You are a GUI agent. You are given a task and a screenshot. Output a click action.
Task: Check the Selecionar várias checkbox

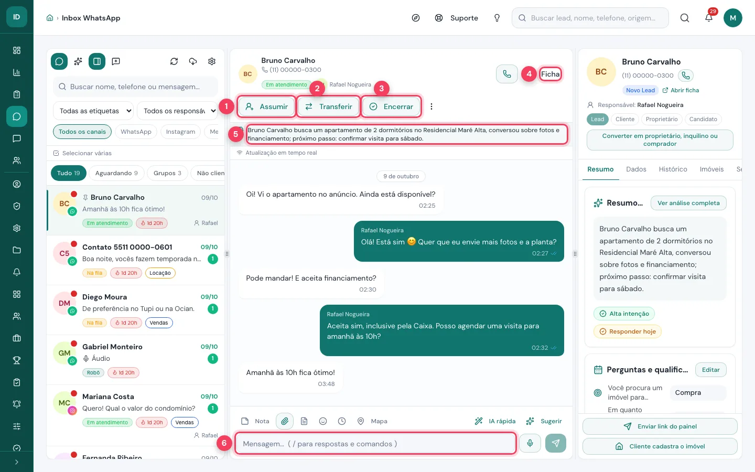(x=56, y=153)
